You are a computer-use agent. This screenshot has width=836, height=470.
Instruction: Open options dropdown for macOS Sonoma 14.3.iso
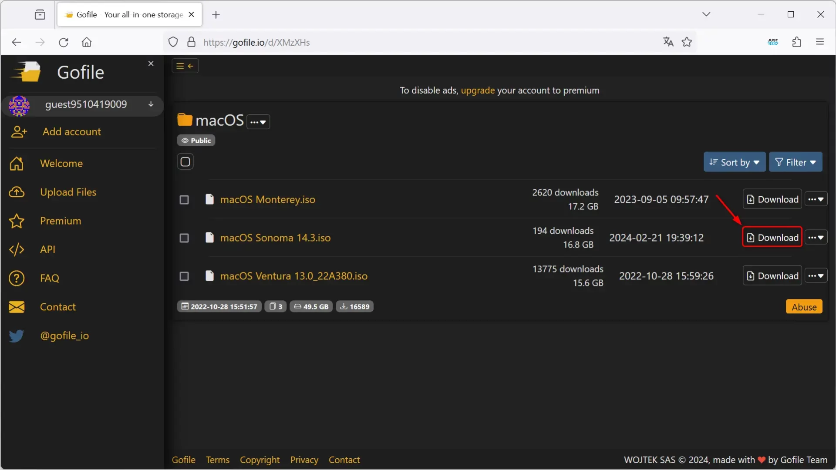[816, 238]
